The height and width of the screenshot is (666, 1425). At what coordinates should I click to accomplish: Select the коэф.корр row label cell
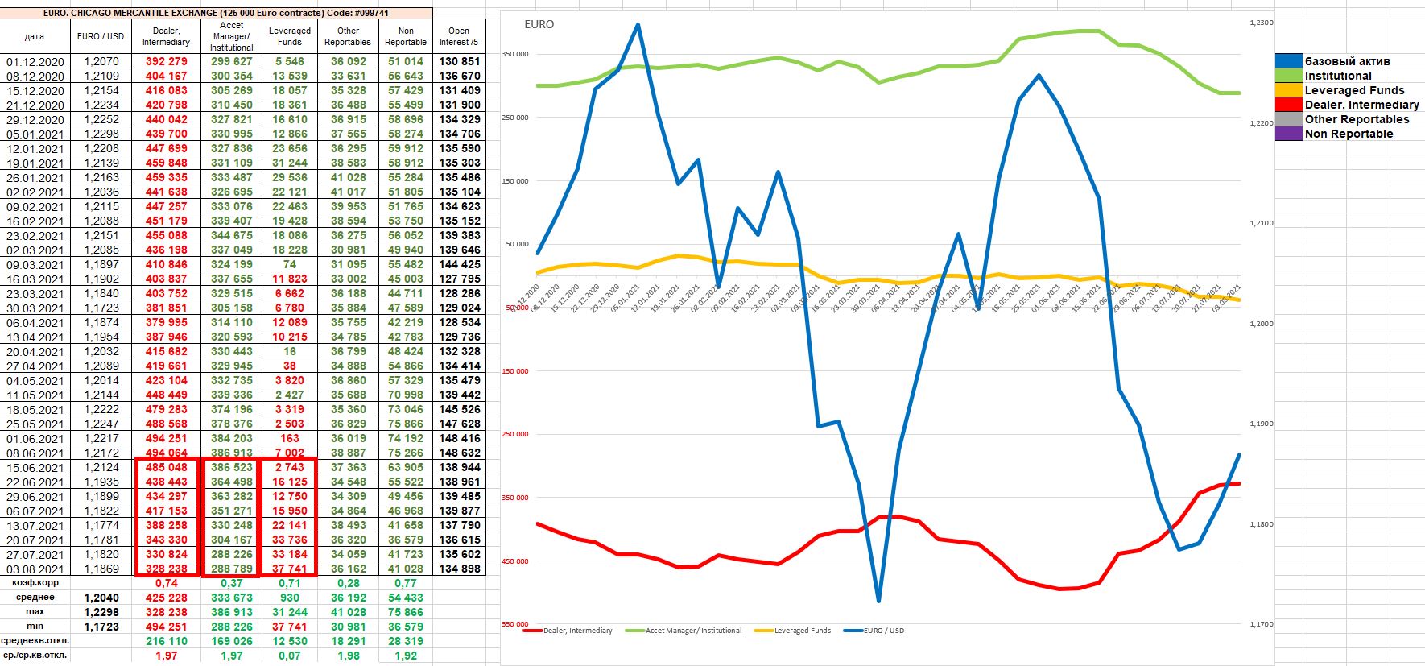tap(35, 582)
